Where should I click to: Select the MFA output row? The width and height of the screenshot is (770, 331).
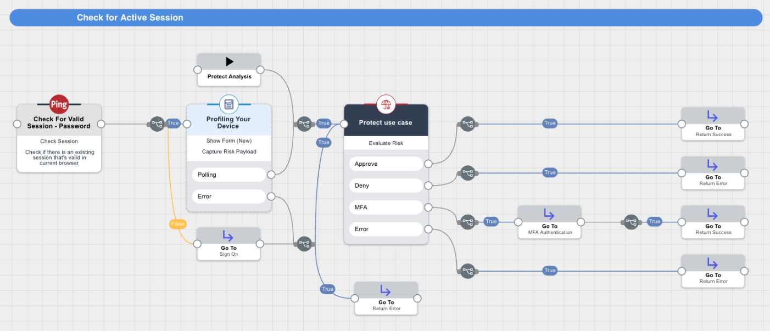[386, 207]
